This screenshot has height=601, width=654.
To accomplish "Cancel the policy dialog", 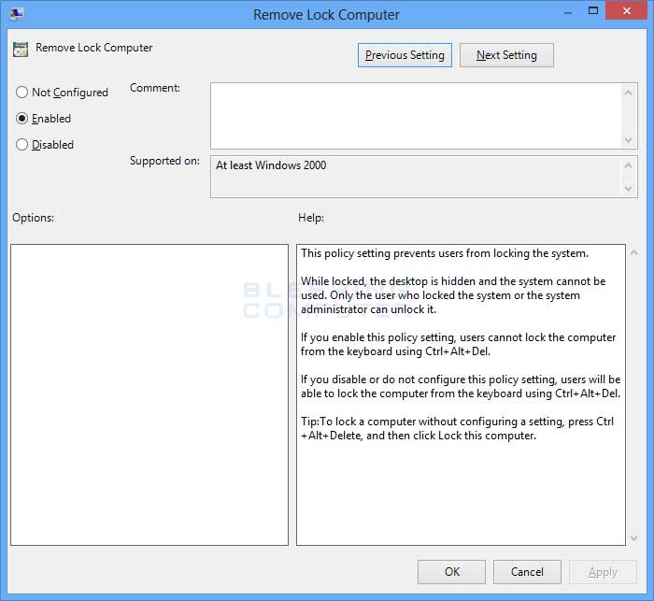I will pyautogui.click(x=527, y=572).
